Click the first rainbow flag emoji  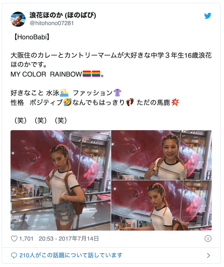[87, 74]
